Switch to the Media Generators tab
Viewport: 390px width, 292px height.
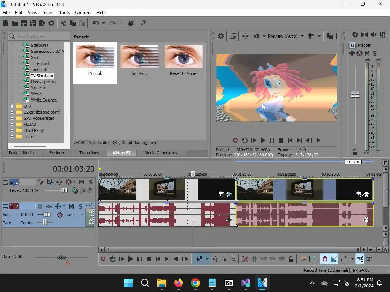click(x=161, y=153)
